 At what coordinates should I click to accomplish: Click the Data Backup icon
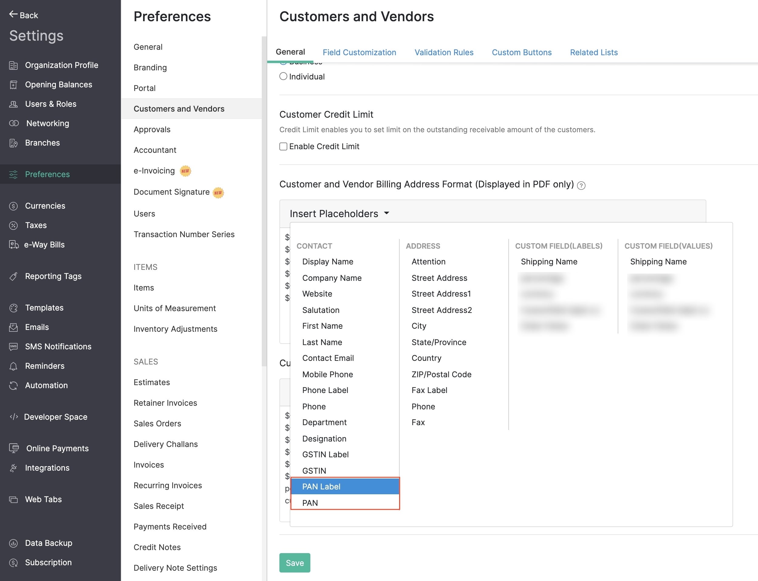click(x=13, y=543)
